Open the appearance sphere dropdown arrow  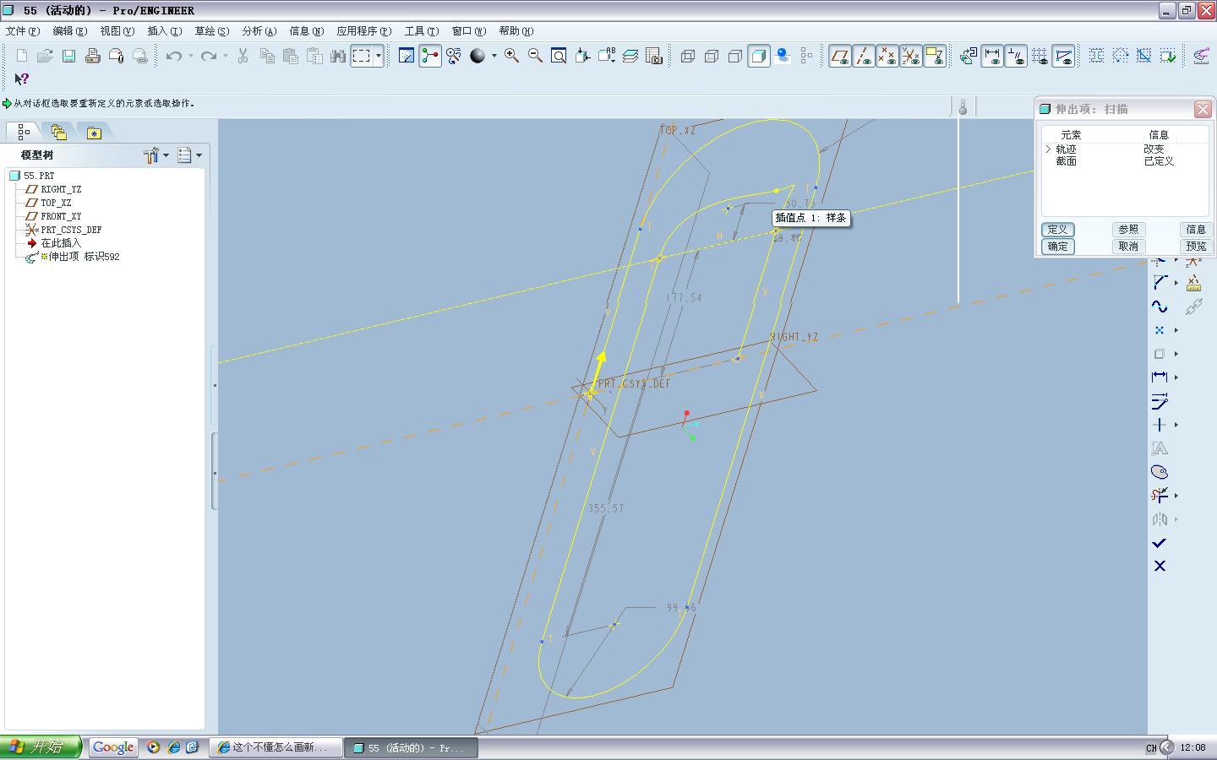(494, 56)
